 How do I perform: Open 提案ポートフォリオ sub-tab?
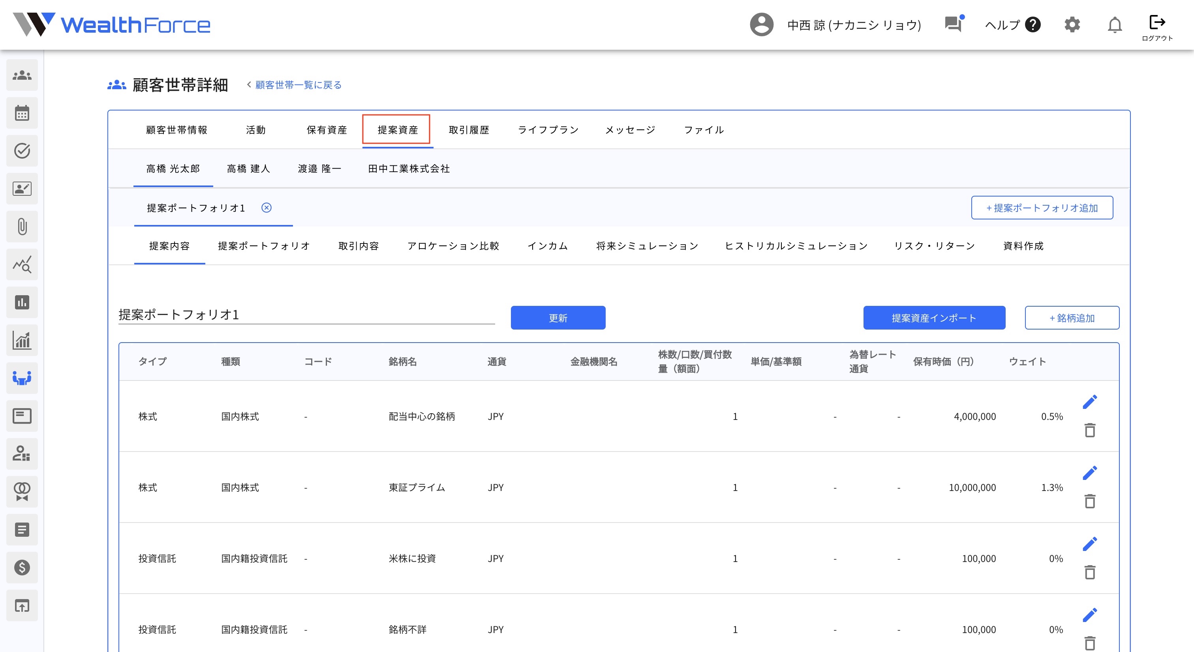point(264,246)
